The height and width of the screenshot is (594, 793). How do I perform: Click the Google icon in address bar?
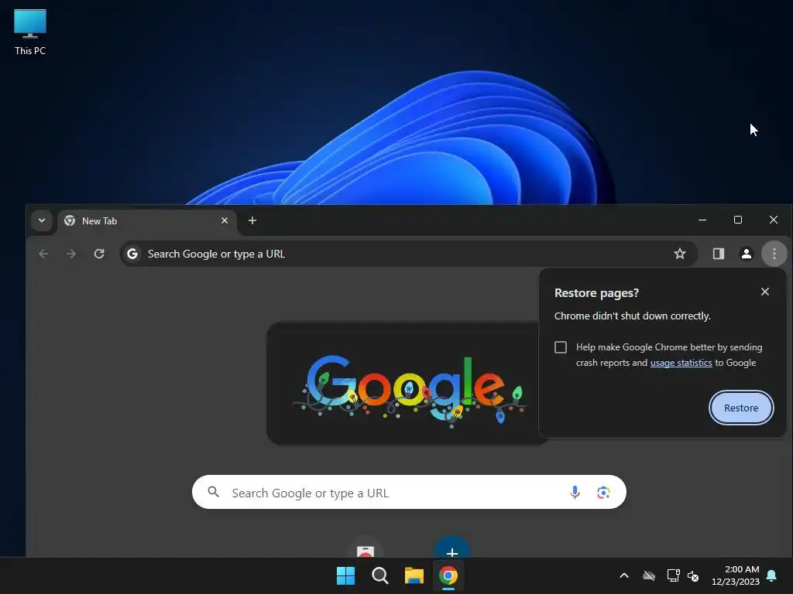coord(132,254)
